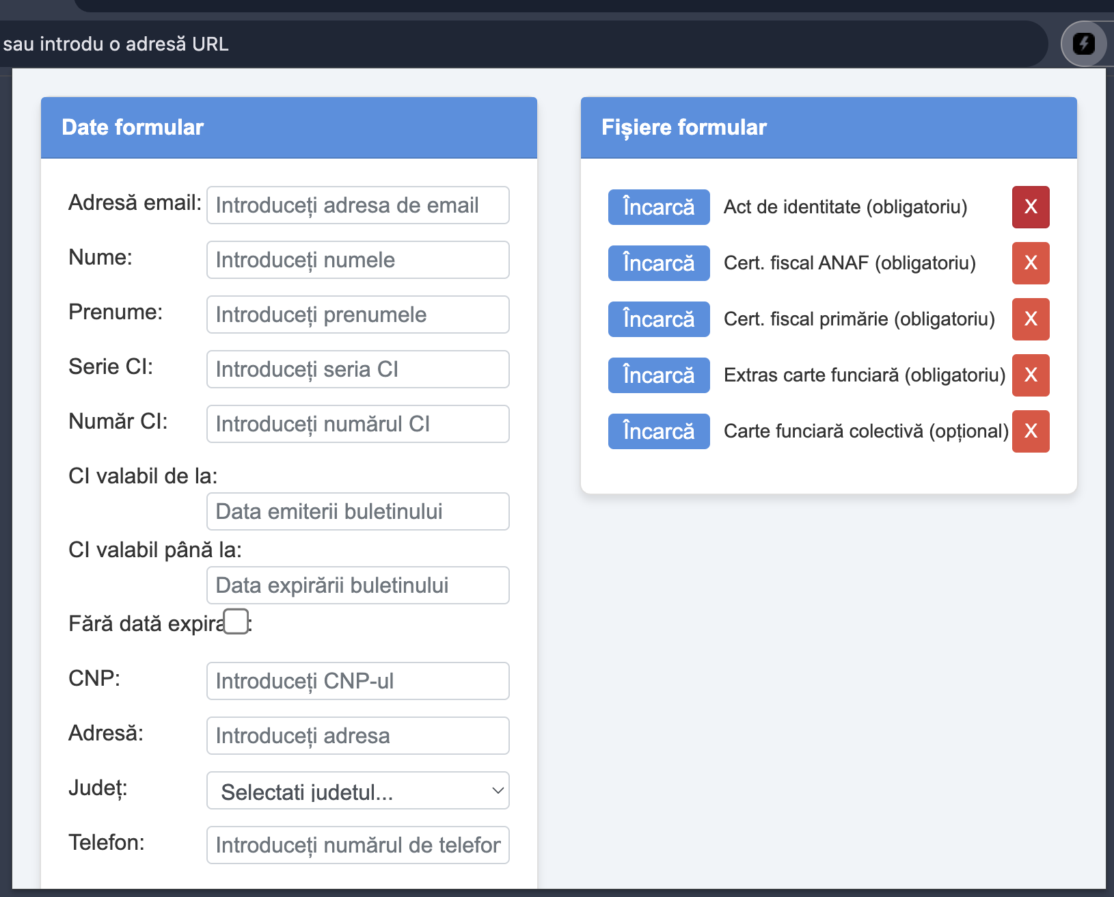Image resolution: width=1114 pixels, height=897 pixels.
Task: Focus the browser URL address bar
Action: (x=478, y=44)
